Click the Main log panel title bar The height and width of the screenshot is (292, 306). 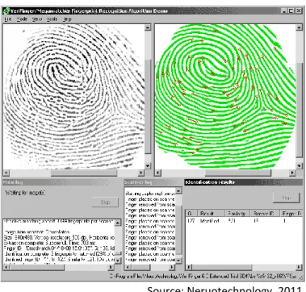click(x=61, y=182)
